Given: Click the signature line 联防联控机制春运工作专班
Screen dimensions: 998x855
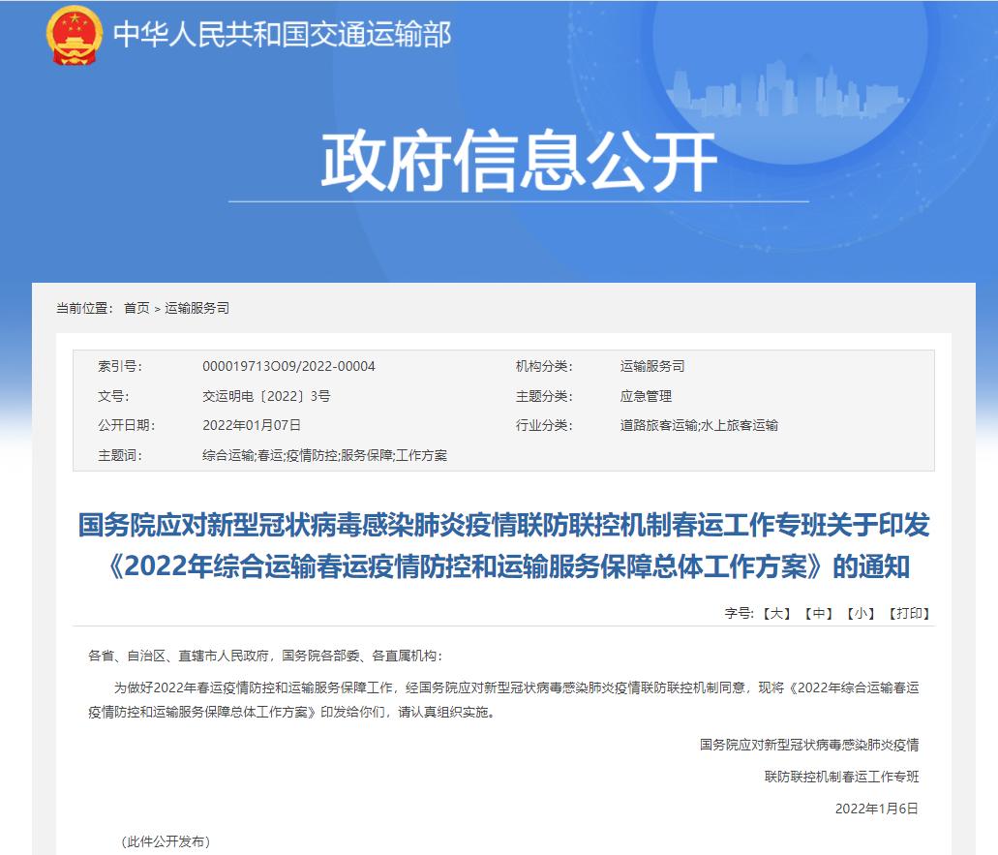Looking at the screenshot, I should pos(841,777).
